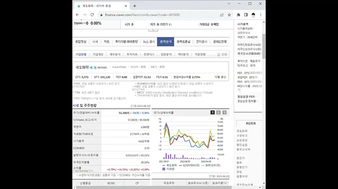Click the vertical scrollbar down arrow
This screenshot has height=189, width=338.
click(x=264, y=183)
